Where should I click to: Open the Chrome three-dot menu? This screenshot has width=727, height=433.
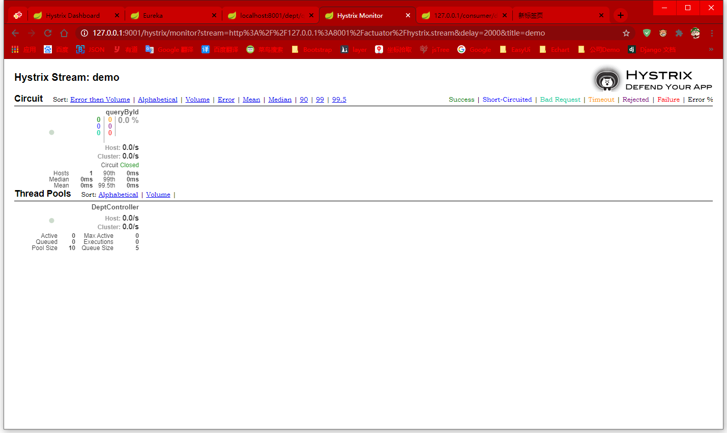tap(712, 33)
